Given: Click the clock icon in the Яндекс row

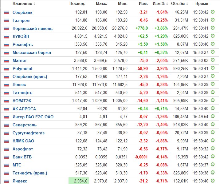Looking at the screenshot, I should pos(213,181).
